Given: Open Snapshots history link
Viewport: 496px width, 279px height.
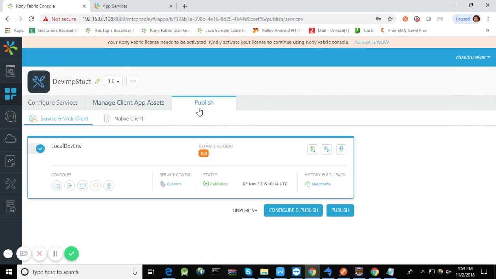Looking at the screenshot, I should point(318,184).
